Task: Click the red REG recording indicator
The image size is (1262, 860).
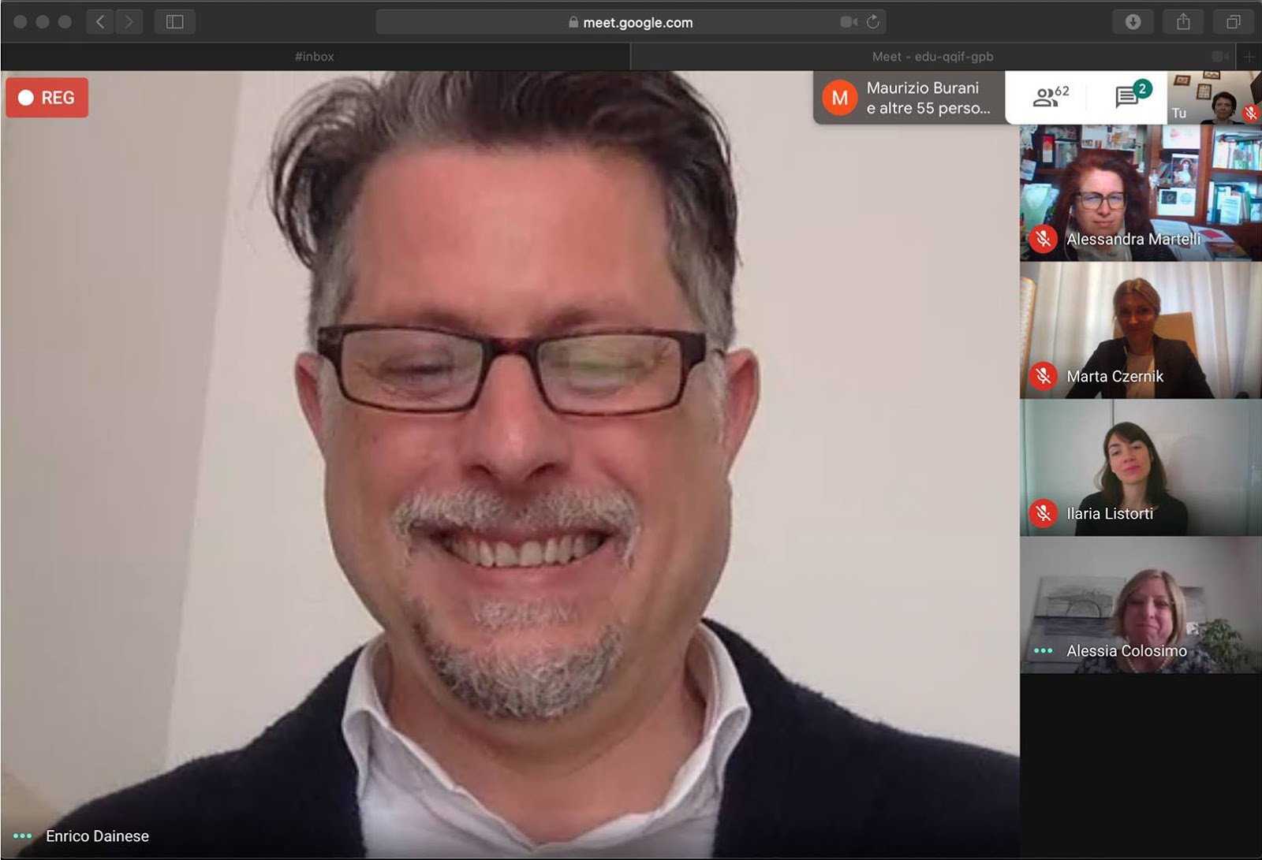Action: 47,98
